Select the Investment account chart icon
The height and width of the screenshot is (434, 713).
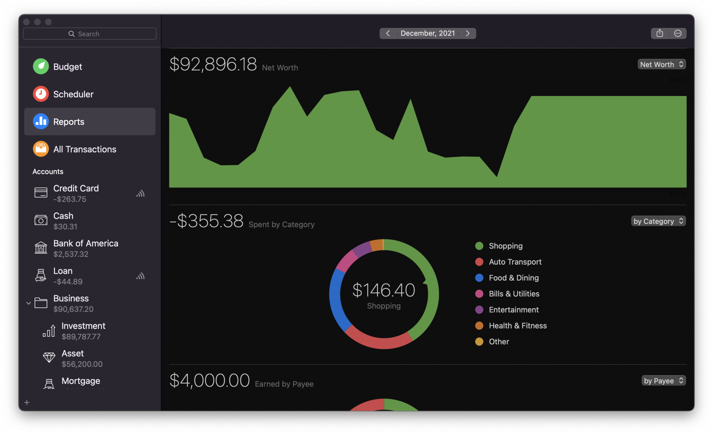click(49, 330)
